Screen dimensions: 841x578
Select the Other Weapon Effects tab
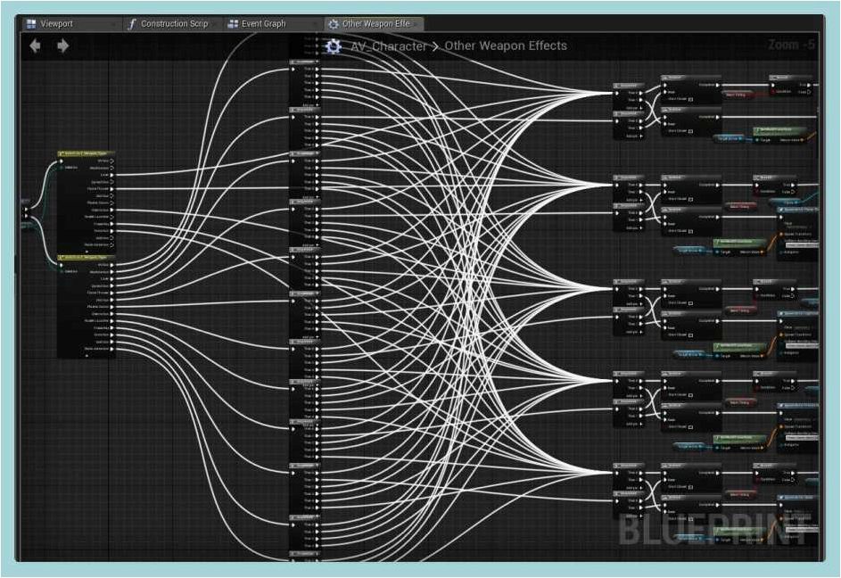[374, 23]
